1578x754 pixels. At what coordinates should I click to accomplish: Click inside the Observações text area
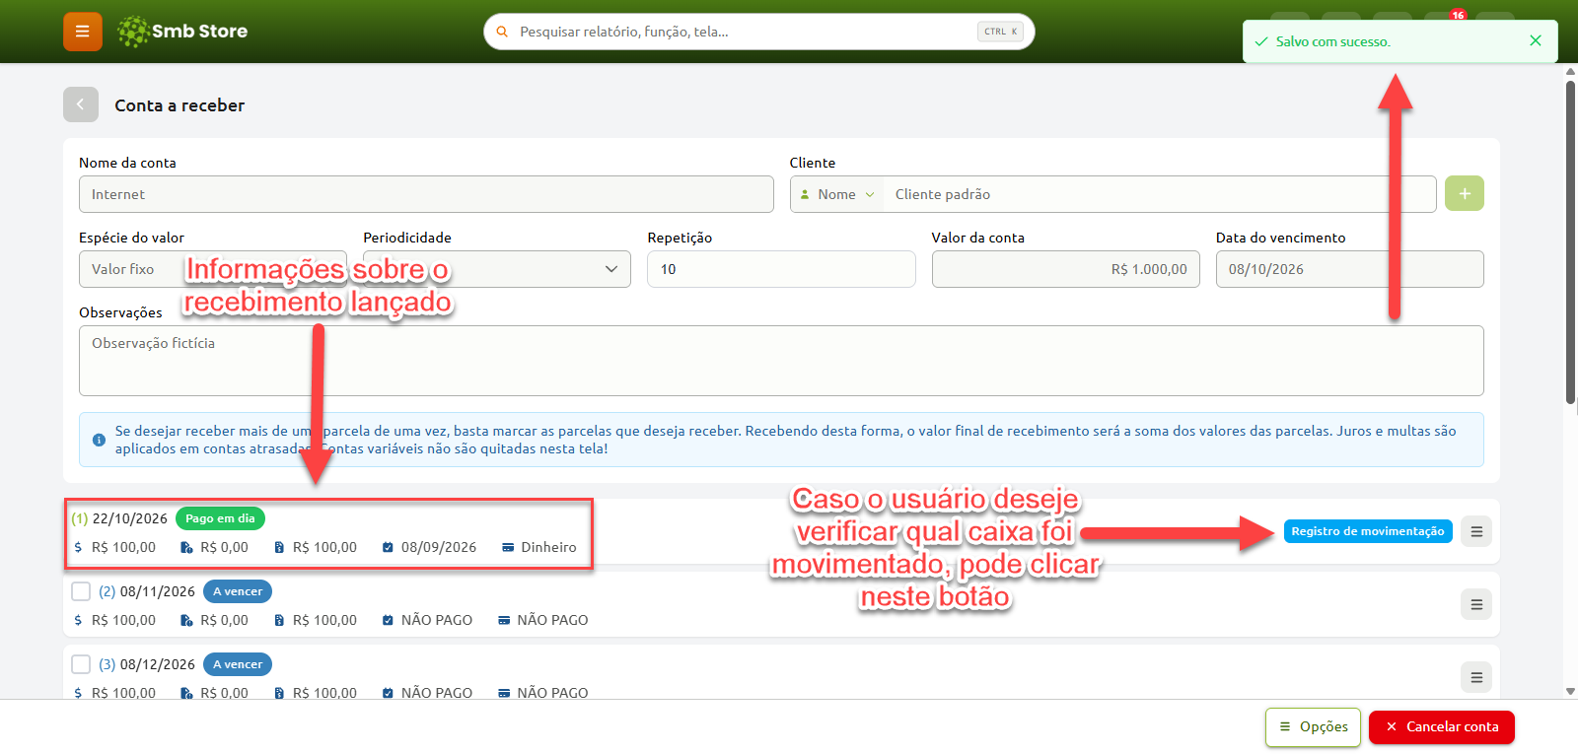click(x=781, y=361)
